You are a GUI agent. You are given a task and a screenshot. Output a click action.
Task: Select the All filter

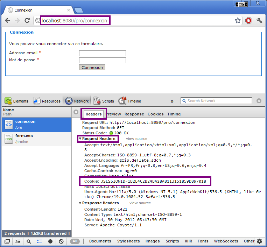coord(75,241)
